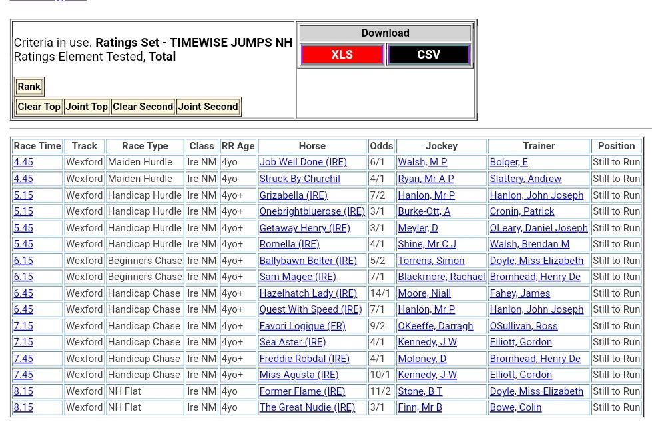Open trainer Elliott, Gordon for Sea Aster
652x434 pixels.
[x=521, y=342]
